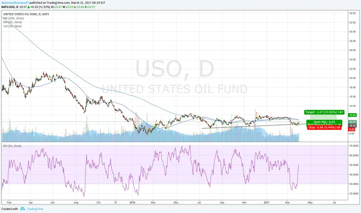361x213 pixels.
Task: Click the L:10.44 low price value
Action: [x=79, y=7]
